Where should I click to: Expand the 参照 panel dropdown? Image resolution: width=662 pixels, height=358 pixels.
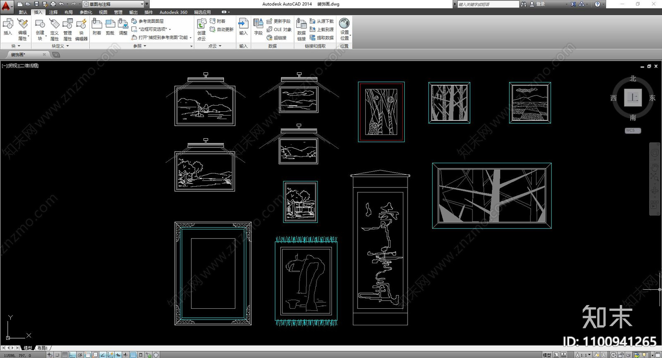[145, 46]
